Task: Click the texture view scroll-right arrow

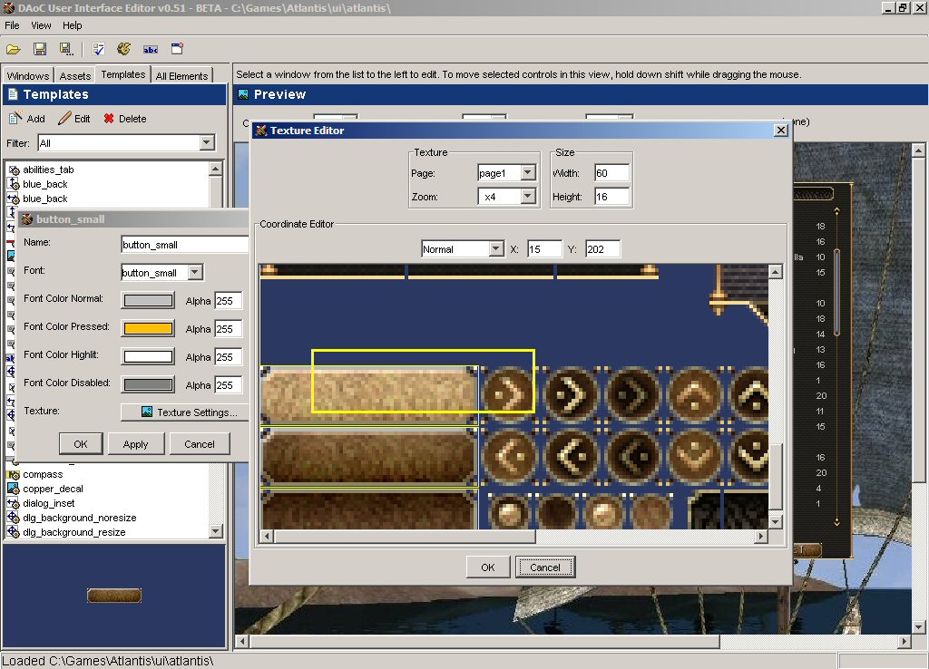Action: coord(761,536)
